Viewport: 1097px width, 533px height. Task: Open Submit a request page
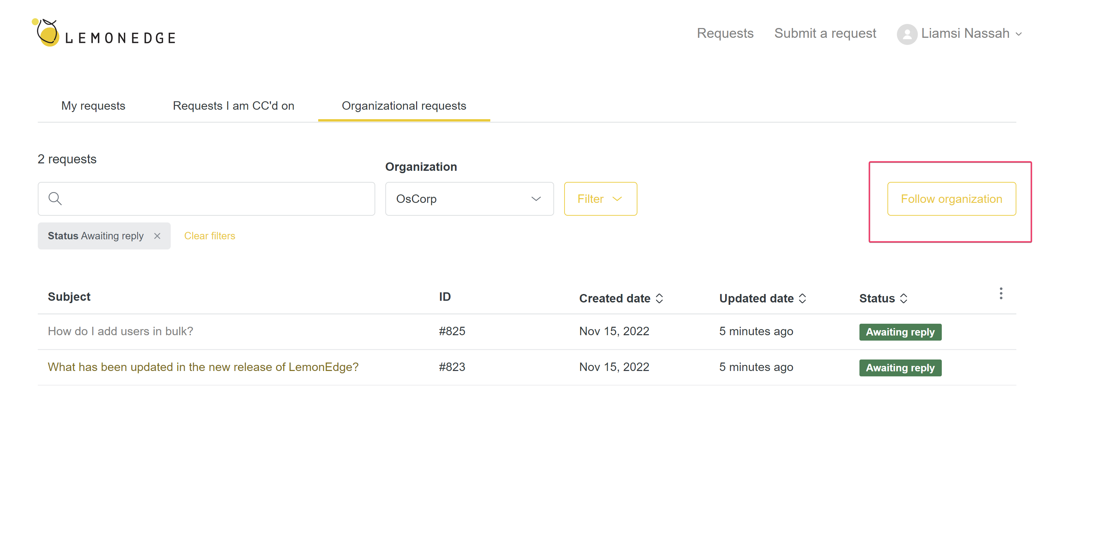825,33
